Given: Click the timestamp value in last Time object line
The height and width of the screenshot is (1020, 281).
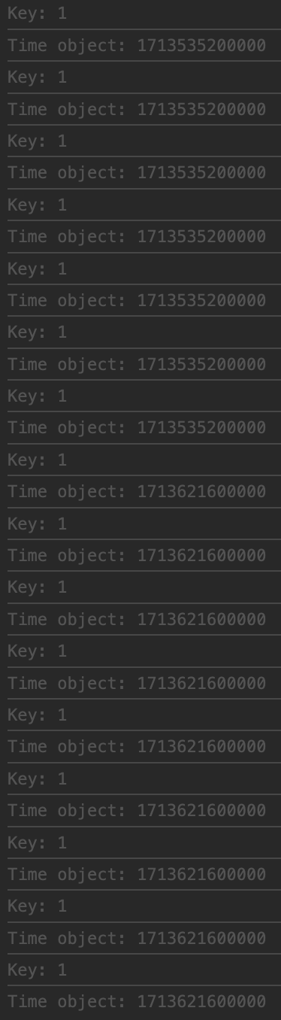Looking at the screenshot, I should (x=201, y=1002).
